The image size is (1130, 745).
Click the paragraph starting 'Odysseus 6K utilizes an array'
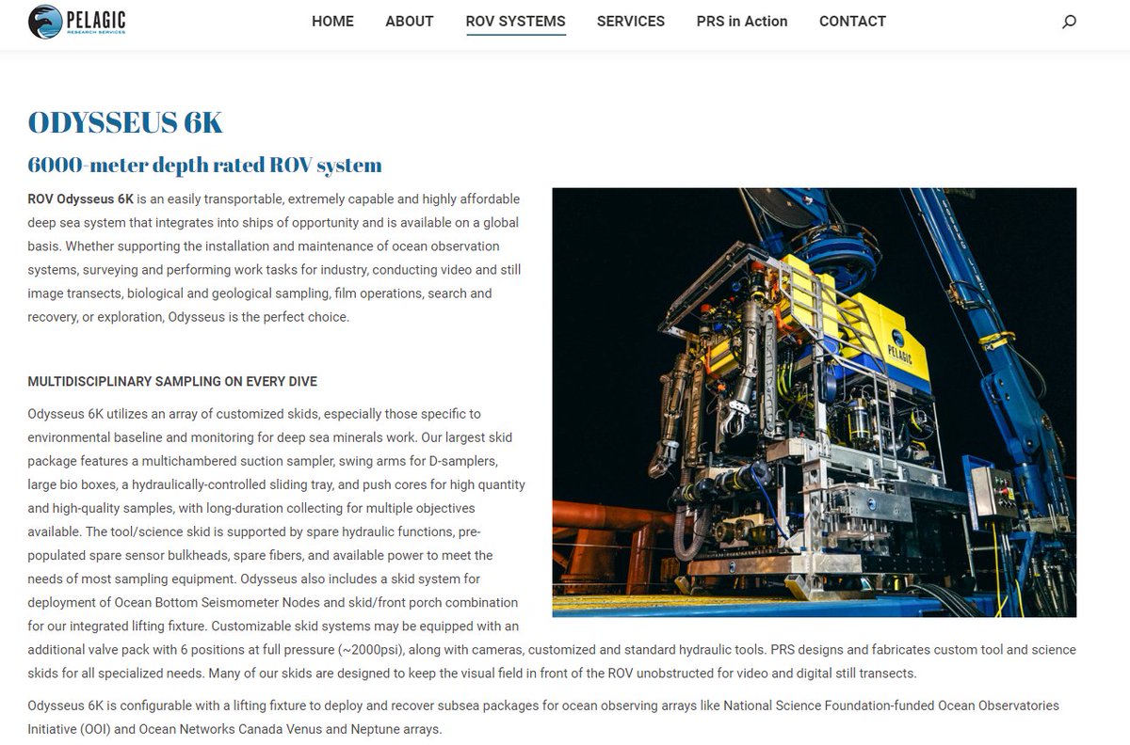tap(552, 544)
